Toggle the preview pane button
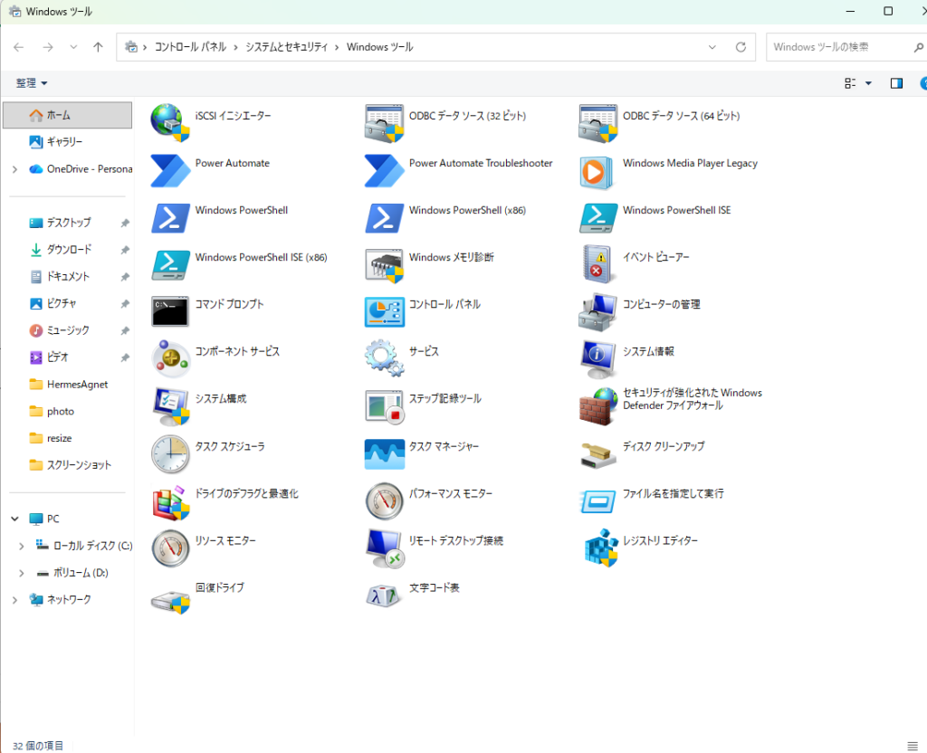This screenshot has width=927, height=753. click(896, 83)
